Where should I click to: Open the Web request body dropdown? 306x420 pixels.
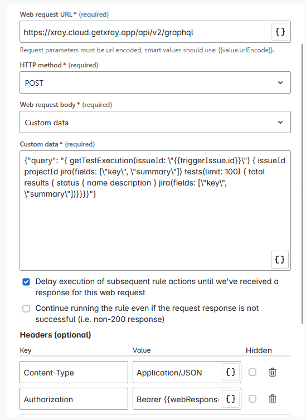(x=155, y=122)
